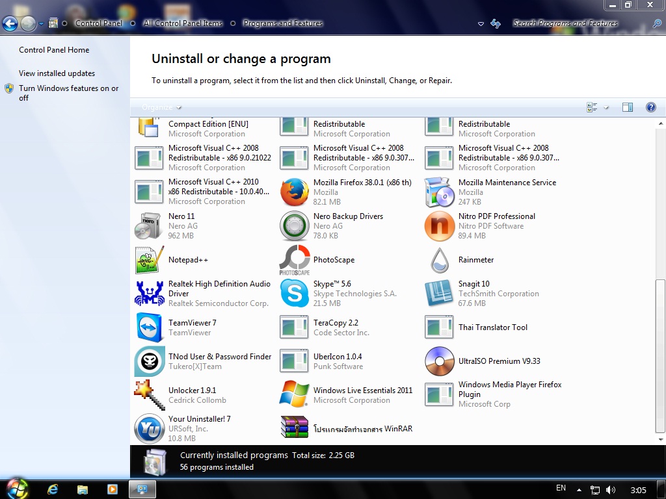Click the Search Programs and Features box
This screenshot has width=666, height=499.
pyautogui.click(x=579, y=23)
